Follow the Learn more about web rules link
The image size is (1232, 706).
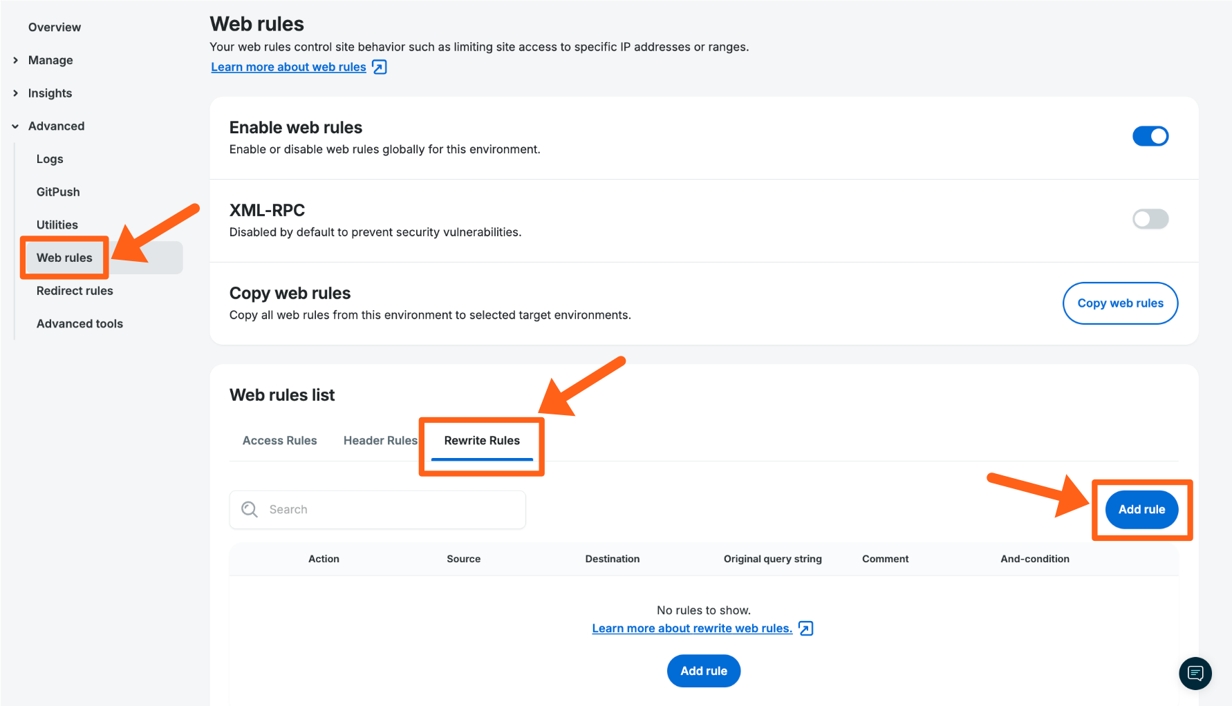[x=288, y=66]
